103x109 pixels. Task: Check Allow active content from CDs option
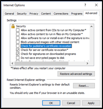click(18, 30)
